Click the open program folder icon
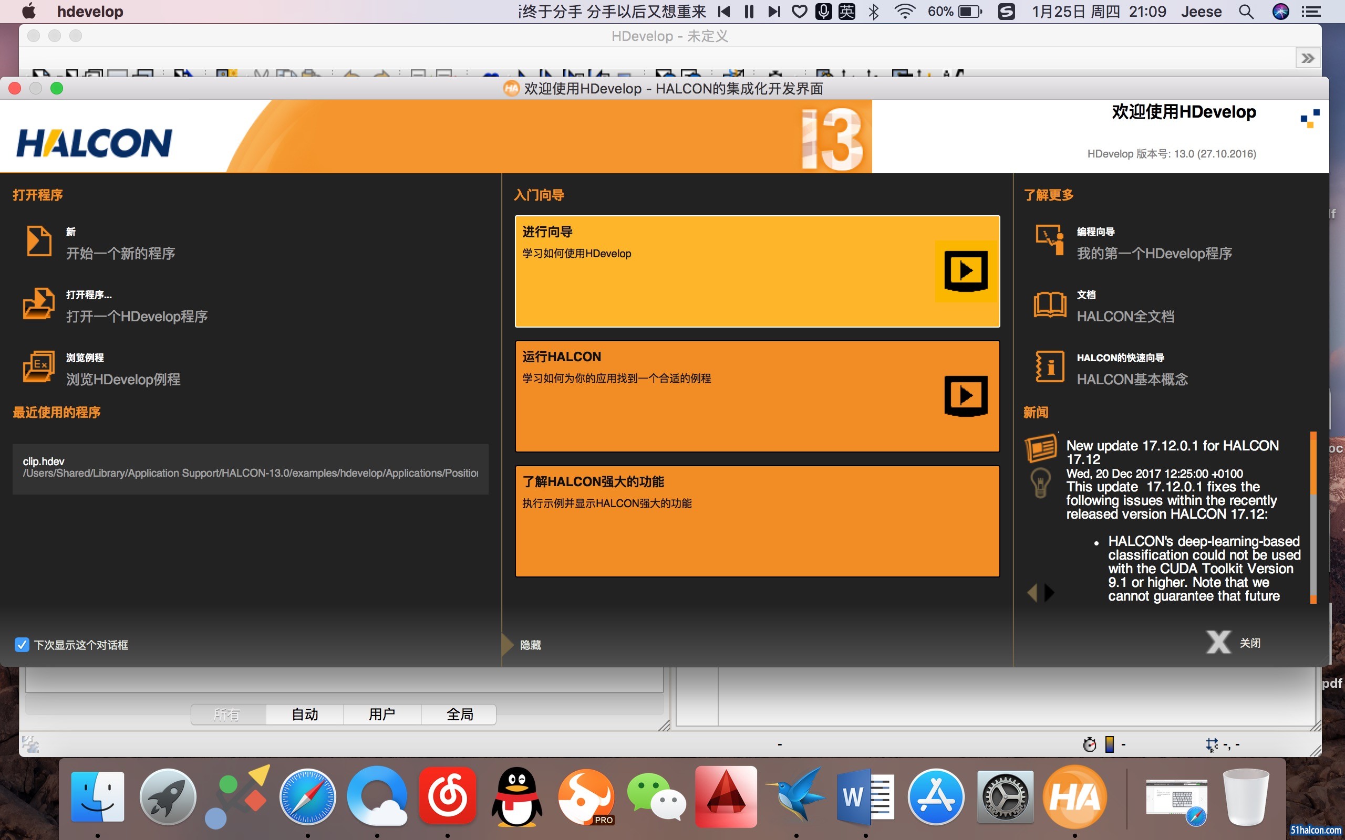Image resolution: width=1345 pixels, height=840 pixels. (38, 304)
